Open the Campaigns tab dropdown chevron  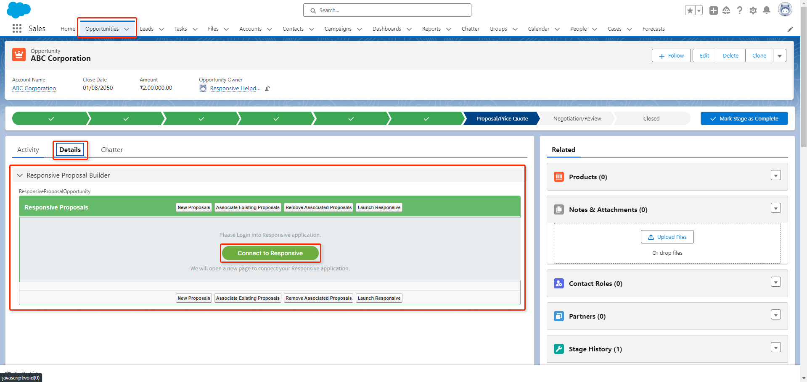[x=360, y=29]
